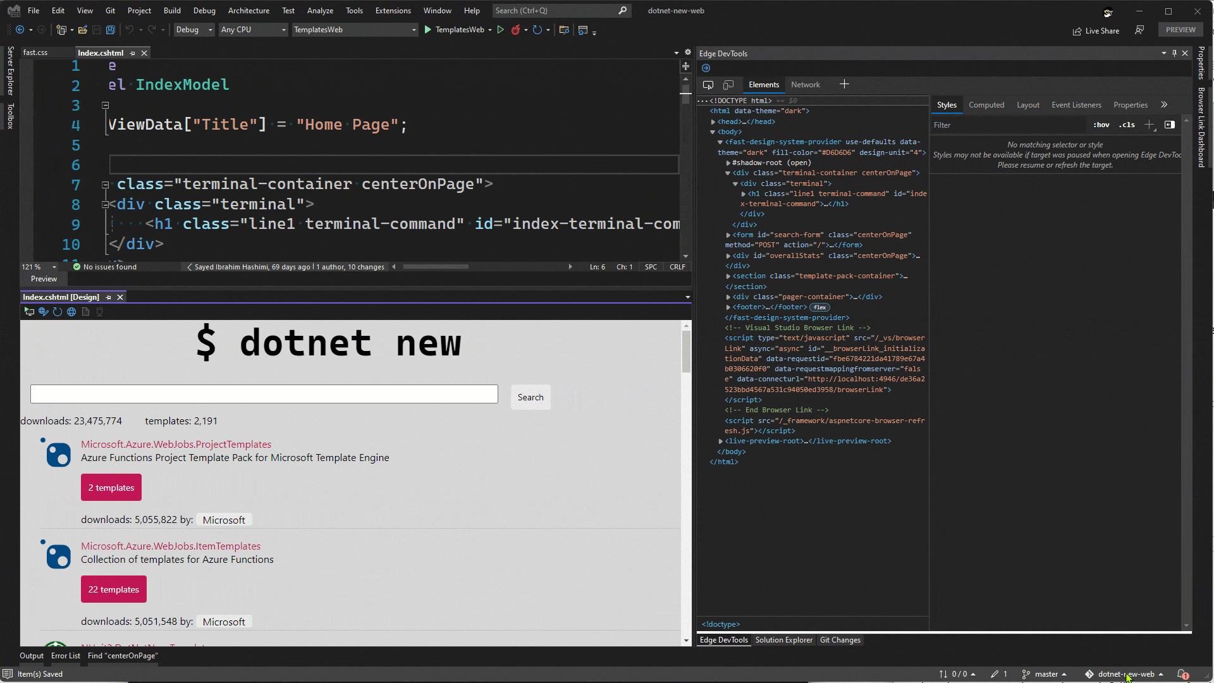Open the Debug configuration dropdown
Screen dimensions: 1214x683
[x=194, y=30]
